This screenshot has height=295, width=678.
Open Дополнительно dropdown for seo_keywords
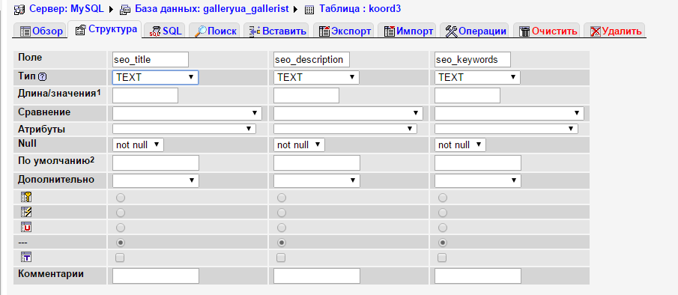pos(478,181)
